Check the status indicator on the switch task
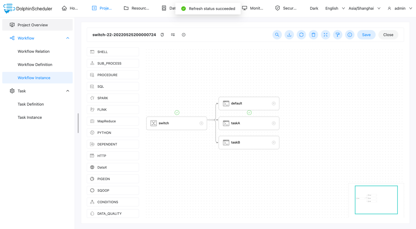This screenshot has height=229, width=416. tap(177, 113)
